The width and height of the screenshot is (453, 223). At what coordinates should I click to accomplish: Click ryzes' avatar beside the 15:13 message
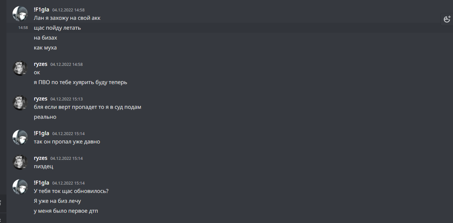(20, 103)
